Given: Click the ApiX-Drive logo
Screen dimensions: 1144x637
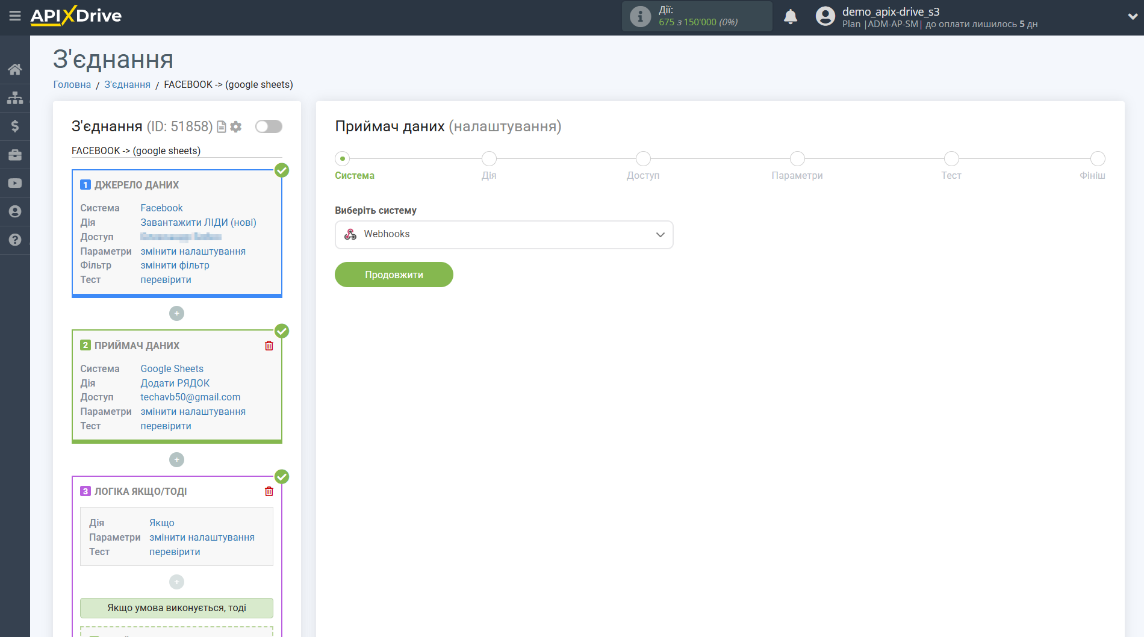Looking at the screenshot, I should click(x=76, y=16).
